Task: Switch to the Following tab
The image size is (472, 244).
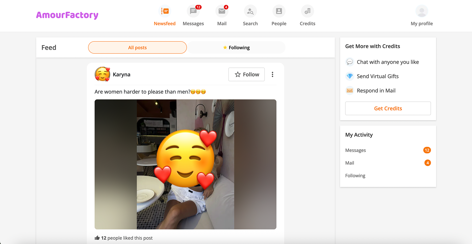Action: pyautogui.click(x=236, y=47)
